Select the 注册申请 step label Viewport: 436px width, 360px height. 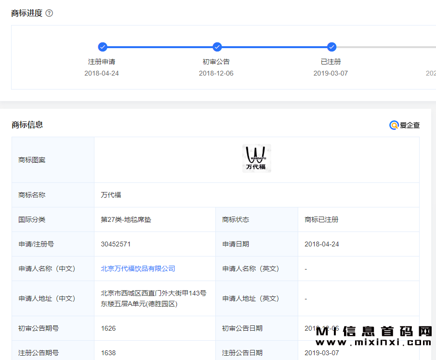click(x=102, y=62)
